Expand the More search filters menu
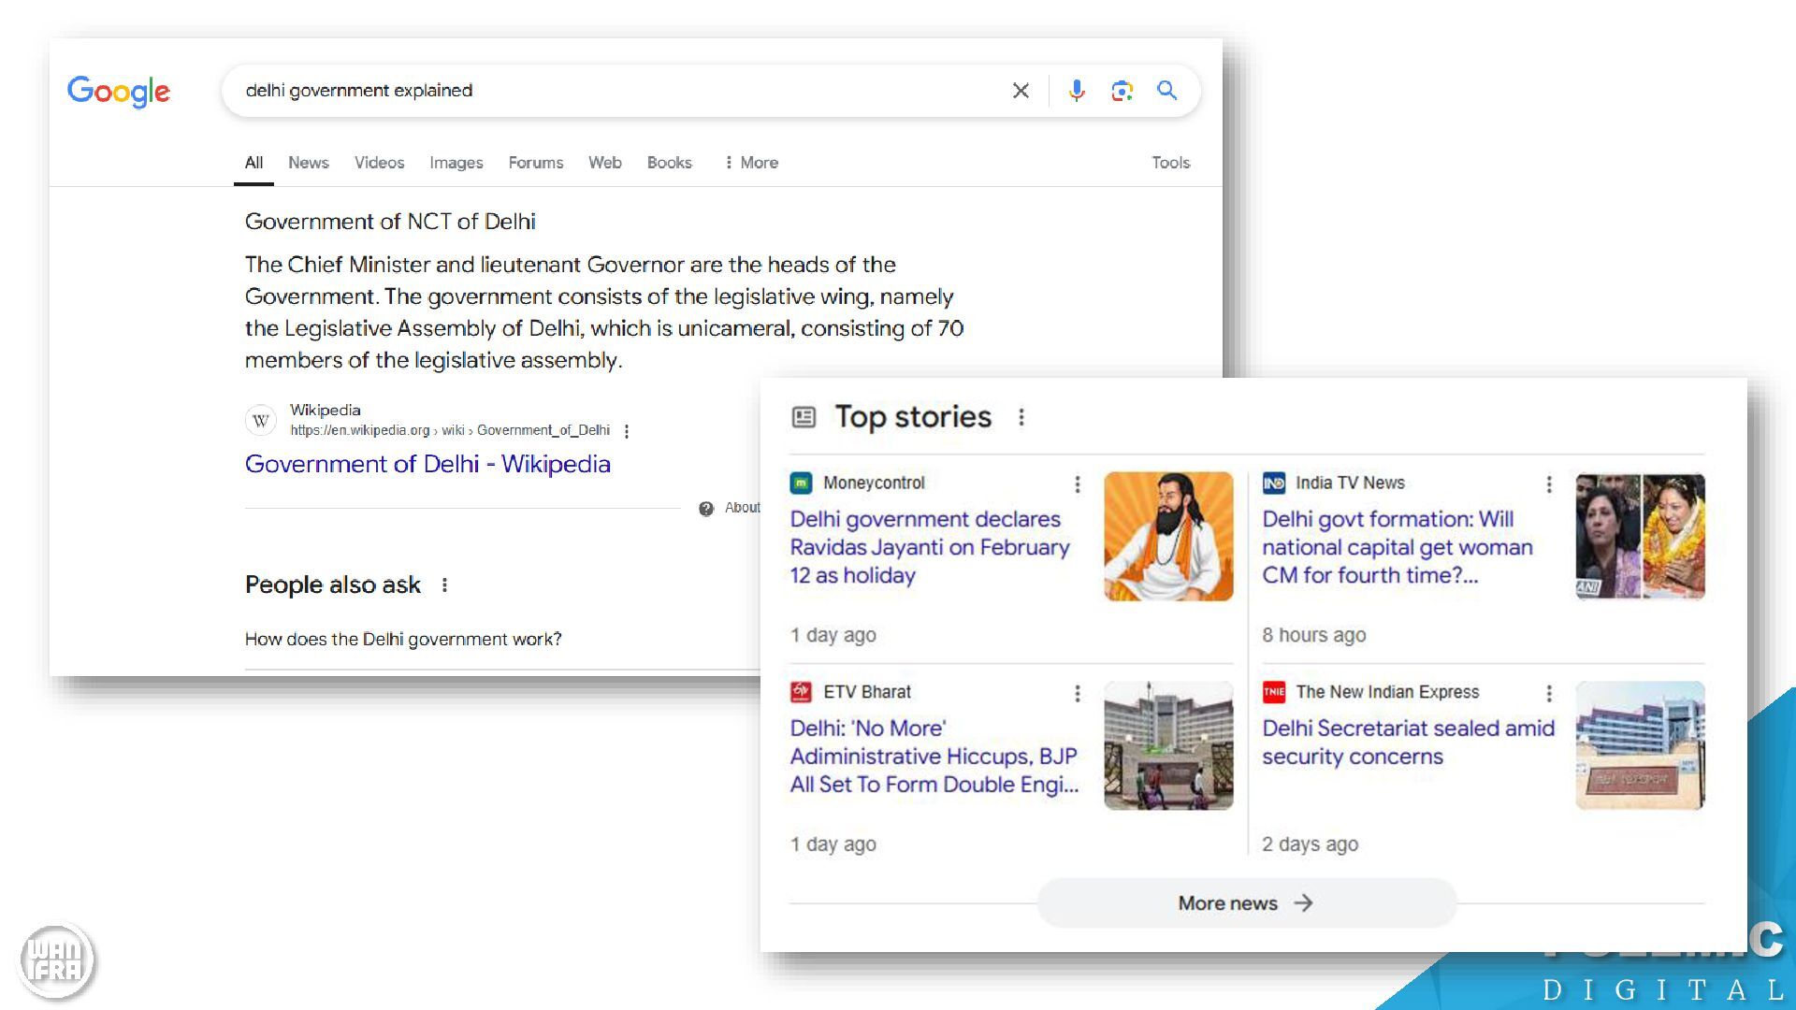This screenshot has height=1010, width=1796. pyautogui.click(x=751, y=163)
